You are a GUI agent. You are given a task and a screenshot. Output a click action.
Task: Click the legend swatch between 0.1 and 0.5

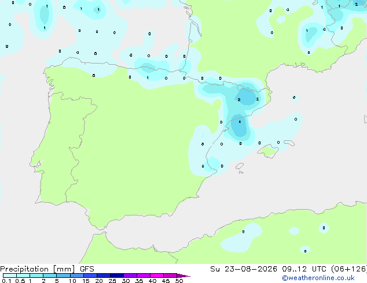10,275
